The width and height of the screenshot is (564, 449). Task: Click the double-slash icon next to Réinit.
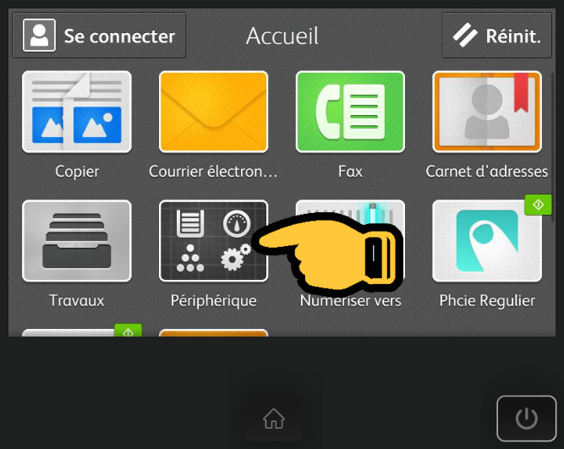[x=464, y=36]
